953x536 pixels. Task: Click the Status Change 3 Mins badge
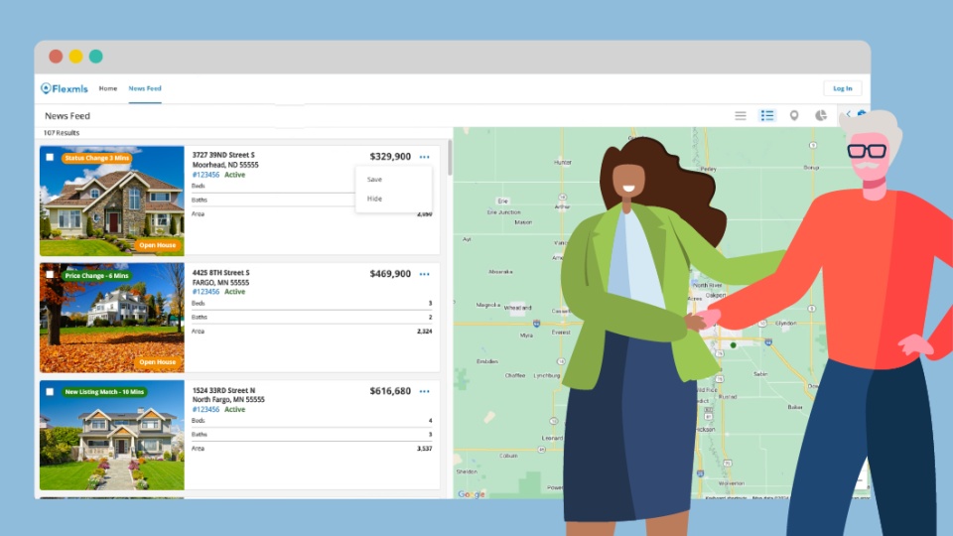point(96,158)
